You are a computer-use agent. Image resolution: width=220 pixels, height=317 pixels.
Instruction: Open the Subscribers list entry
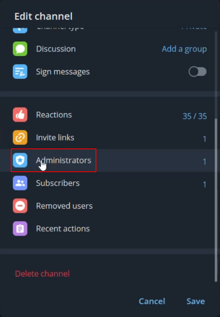click(107, 183)
